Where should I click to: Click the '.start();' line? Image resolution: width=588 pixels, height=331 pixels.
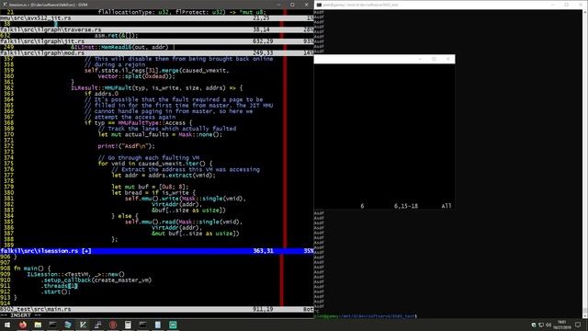point(55,291)
